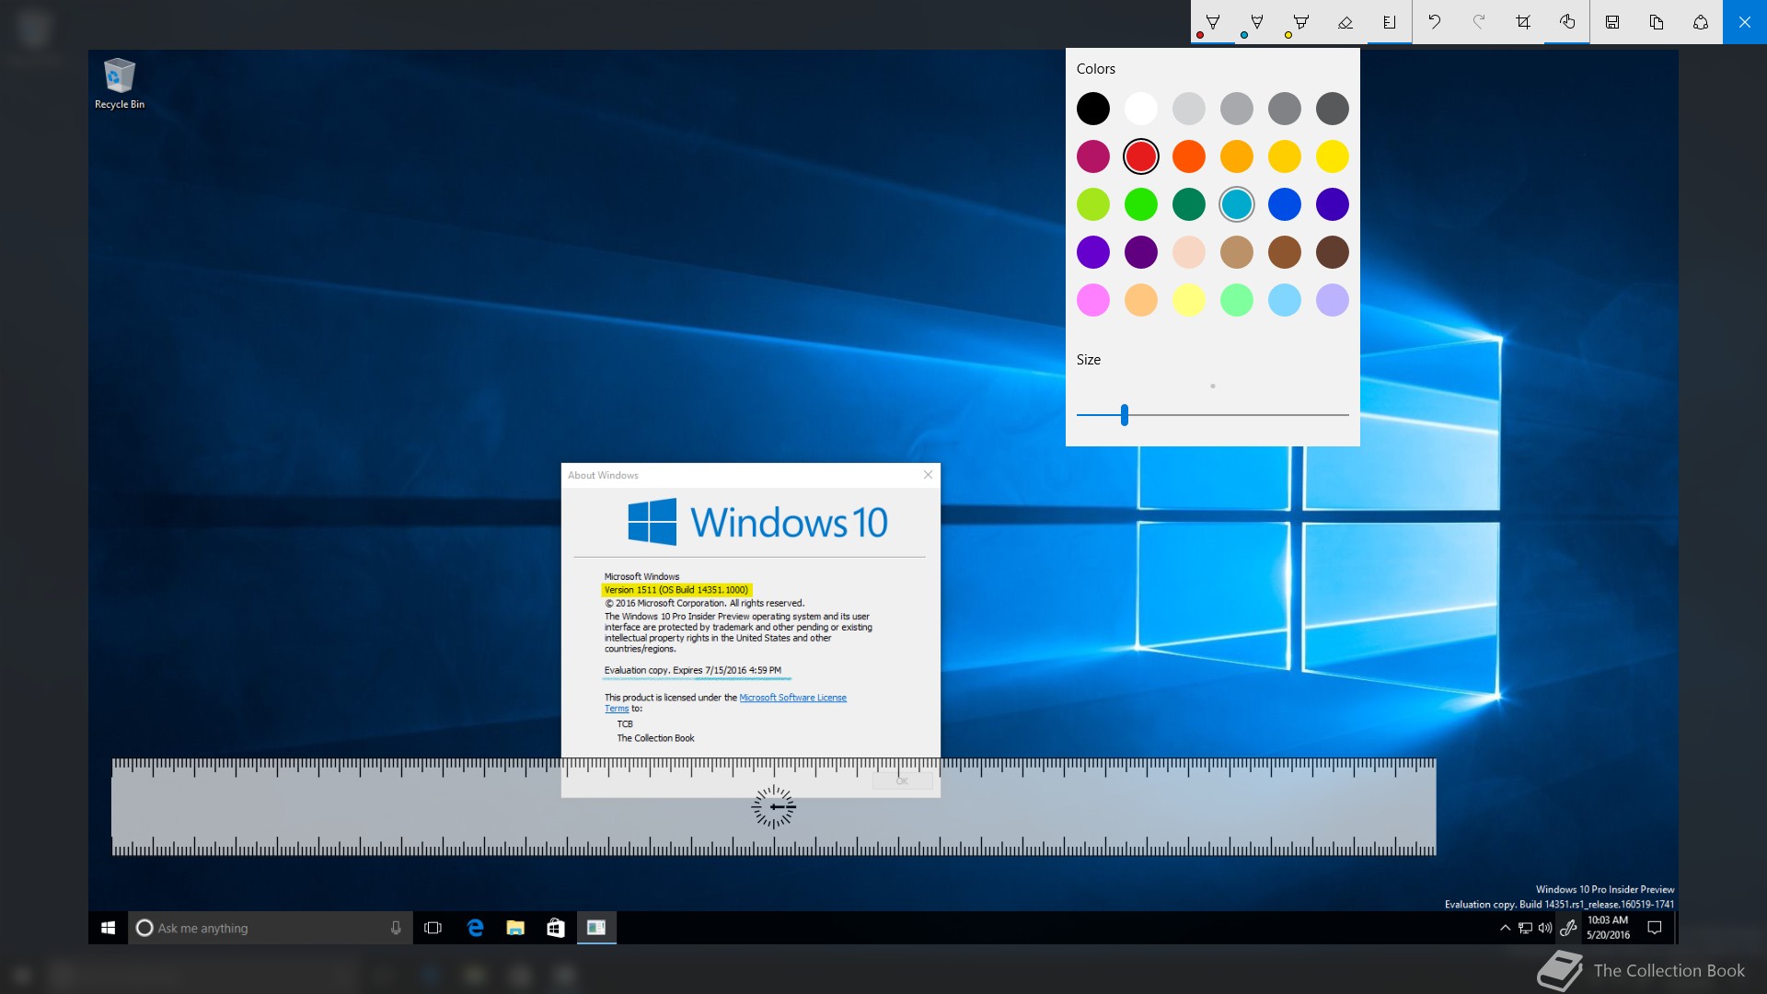Launch Microsoft Edge from the taskbar
This screenshot has height=994, width=1767.
click(475, 928)
